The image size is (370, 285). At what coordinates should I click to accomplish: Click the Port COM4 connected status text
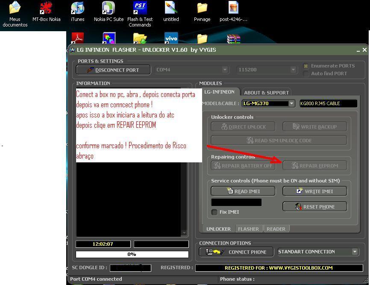[x=96, y=279]
